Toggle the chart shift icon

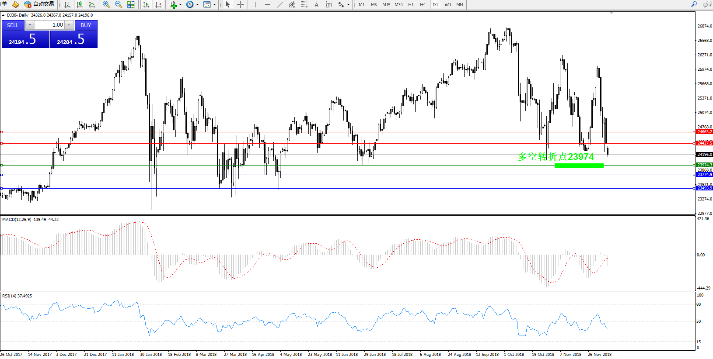pyautogui.click(x=158, y=5)
